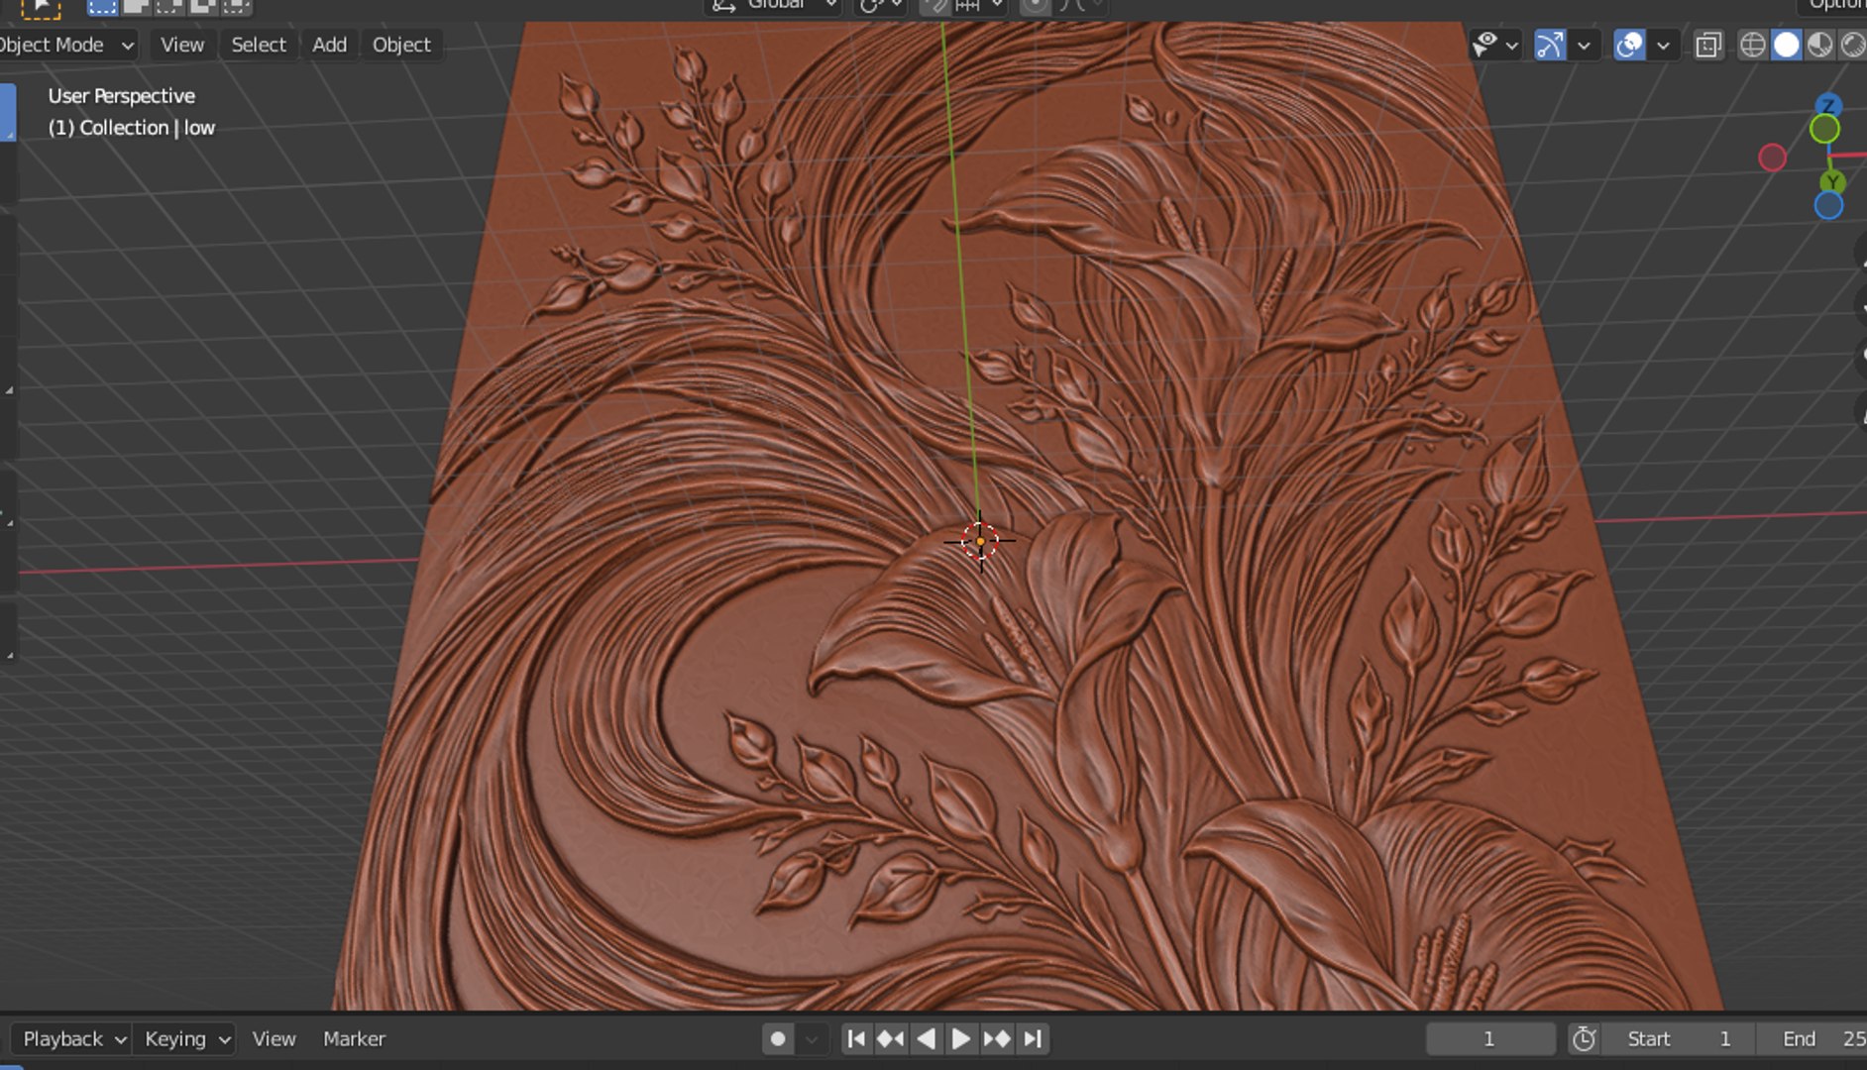Open the View menu in viewport header
This screenshot has height=1070, width=1867.
point(182,45)
